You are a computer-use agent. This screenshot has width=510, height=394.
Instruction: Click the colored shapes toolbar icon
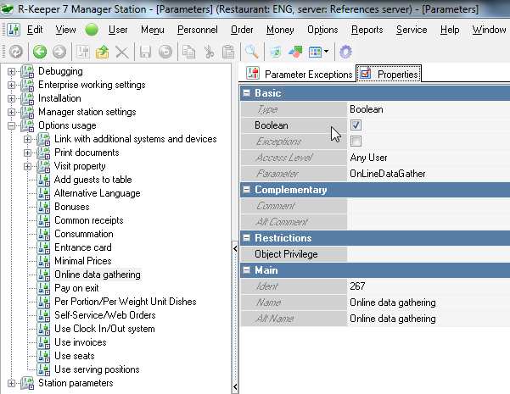295,52
